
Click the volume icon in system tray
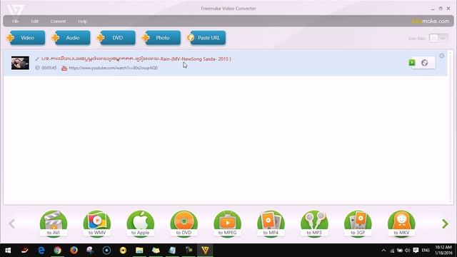pos(408,251)
